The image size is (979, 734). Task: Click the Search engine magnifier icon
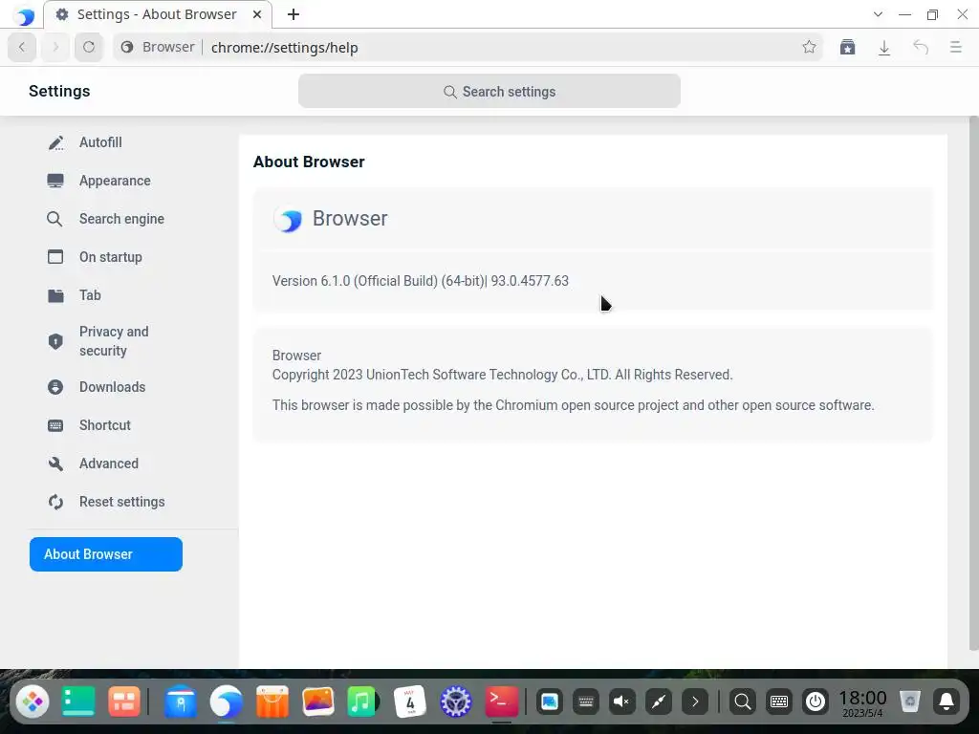click(54, 219)
